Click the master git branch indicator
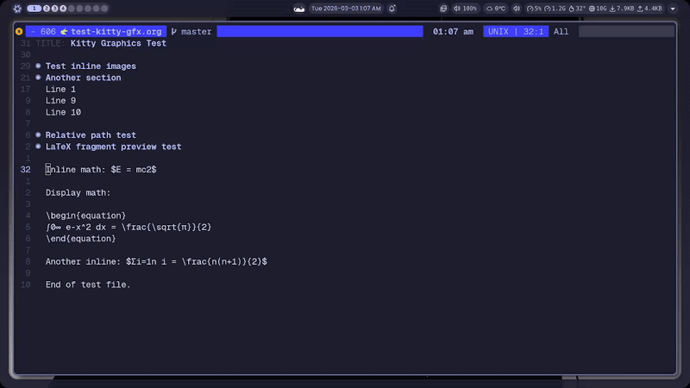 [191, 32]
